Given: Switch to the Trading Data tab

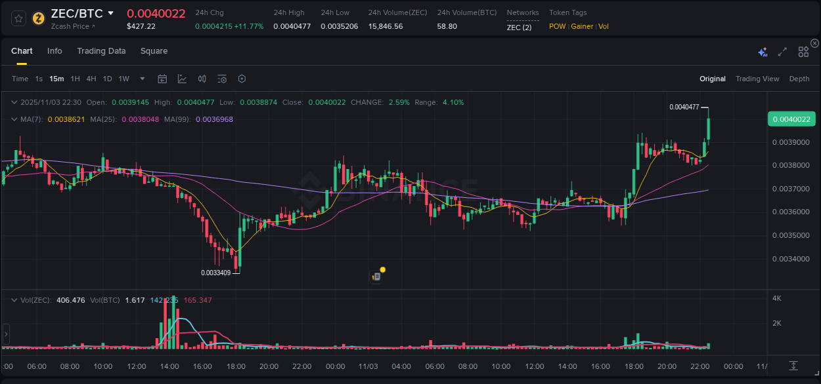Looking at the screenshot, I should (x=101, y=51).
